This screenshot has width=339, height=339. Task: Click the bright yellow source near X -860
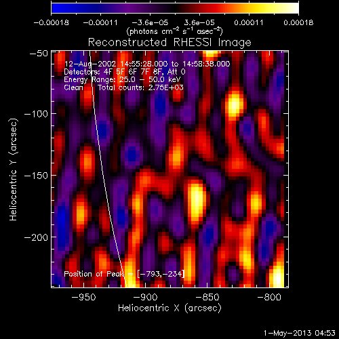pos(196,201)
